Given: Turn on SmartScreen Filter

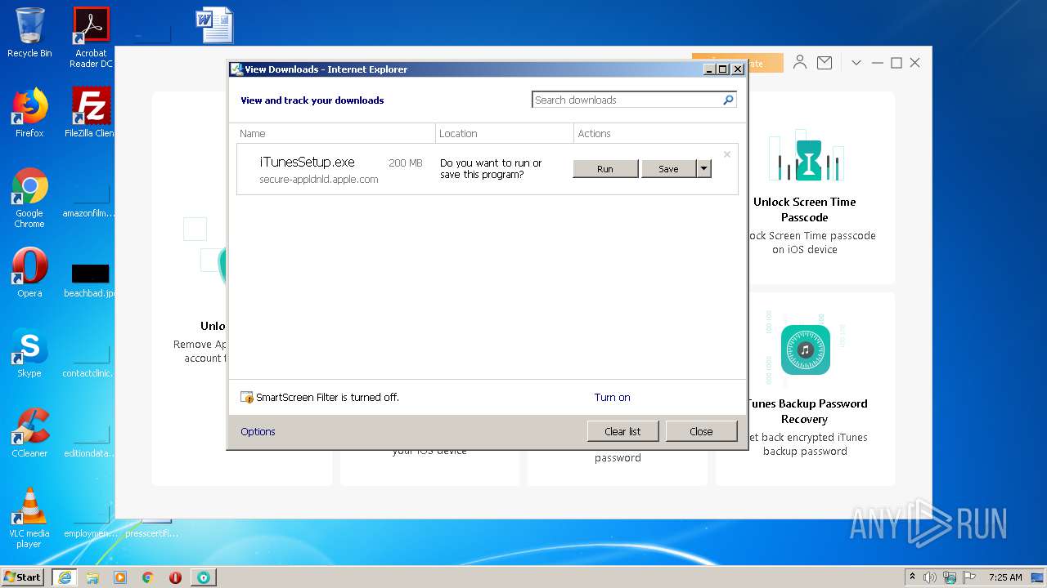Looking at the screenshot, I should (612, 398).
